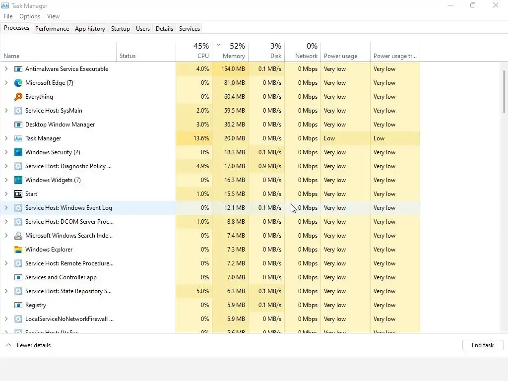The image size is (508, 381).
Task: Sort processes by CPU column header
Action: 194,51
